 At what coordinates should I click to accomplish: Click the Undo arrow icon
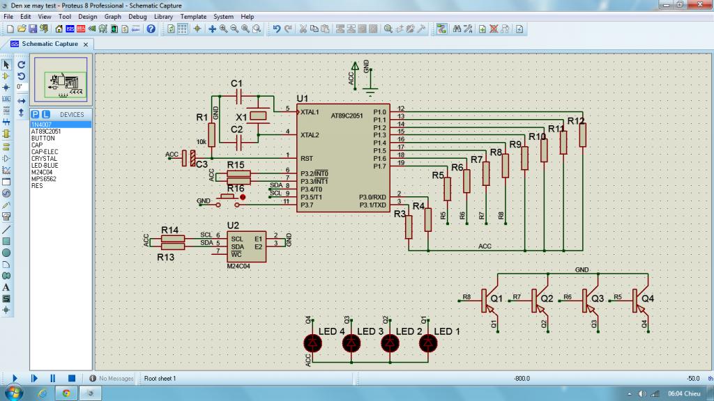coord(277,29)
